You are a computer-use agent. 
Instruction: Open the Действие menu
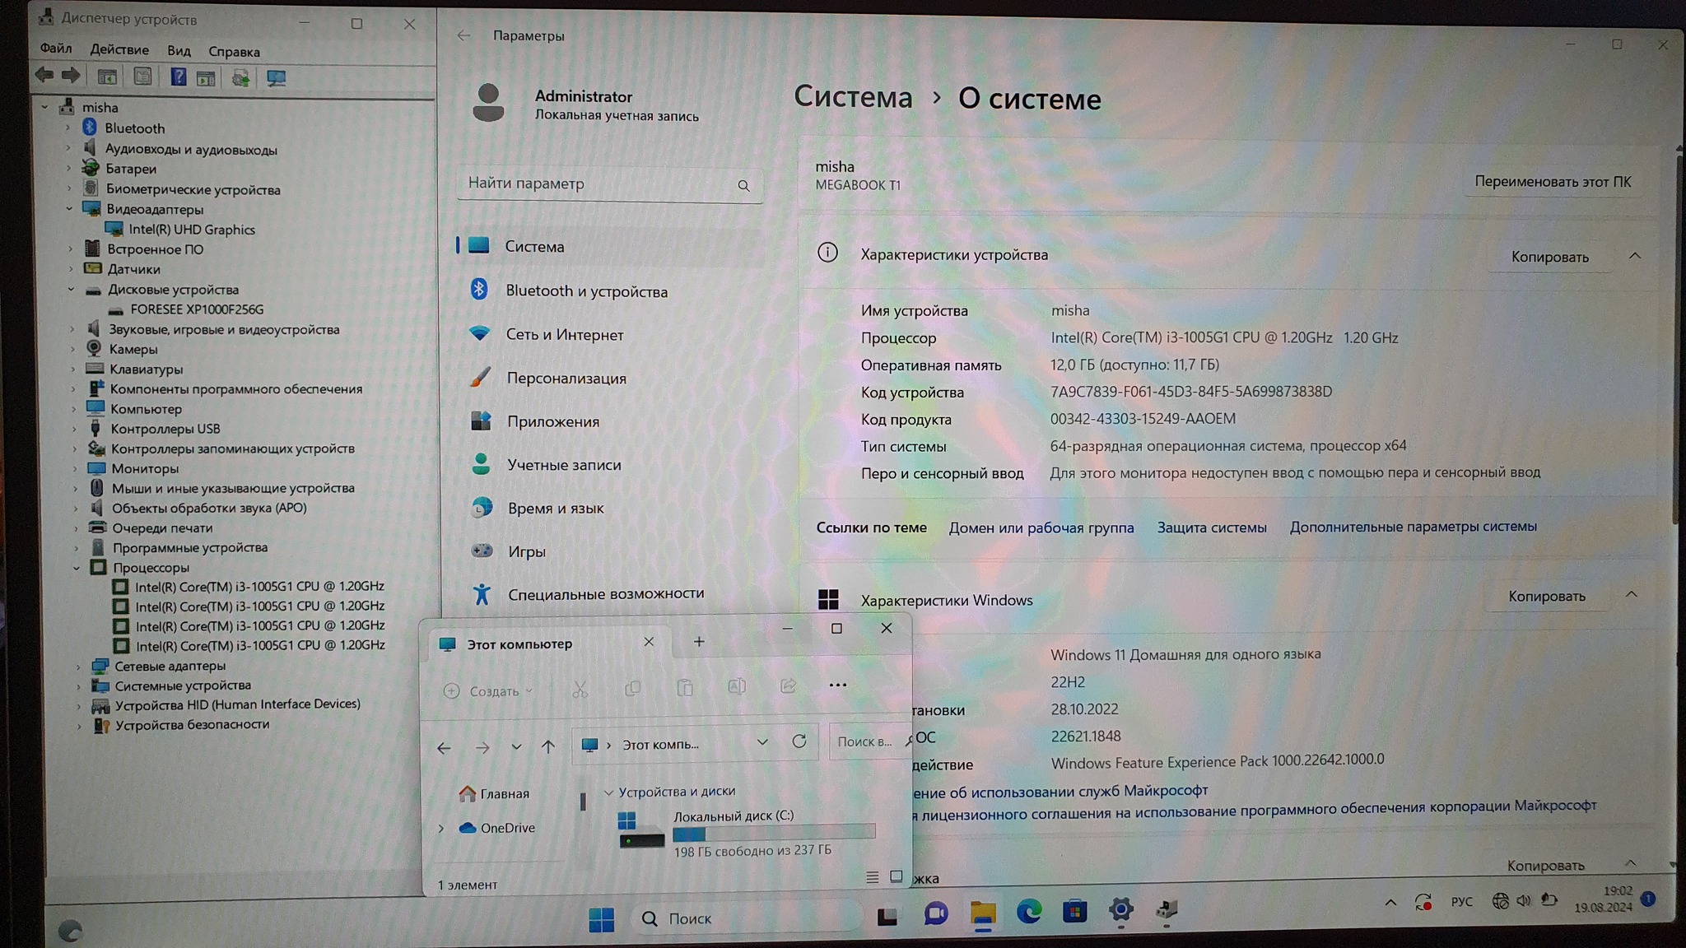[x=119, y=50]
